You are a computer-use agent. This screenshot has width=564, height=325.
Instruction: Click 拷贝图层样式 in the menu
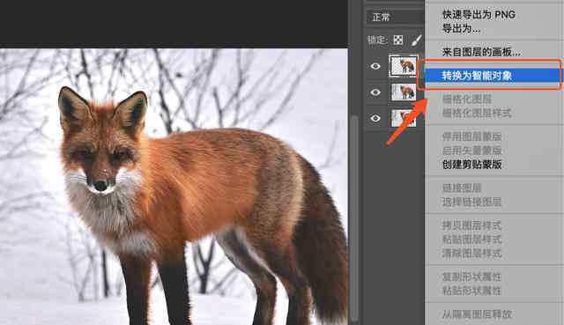pos(472,225)
